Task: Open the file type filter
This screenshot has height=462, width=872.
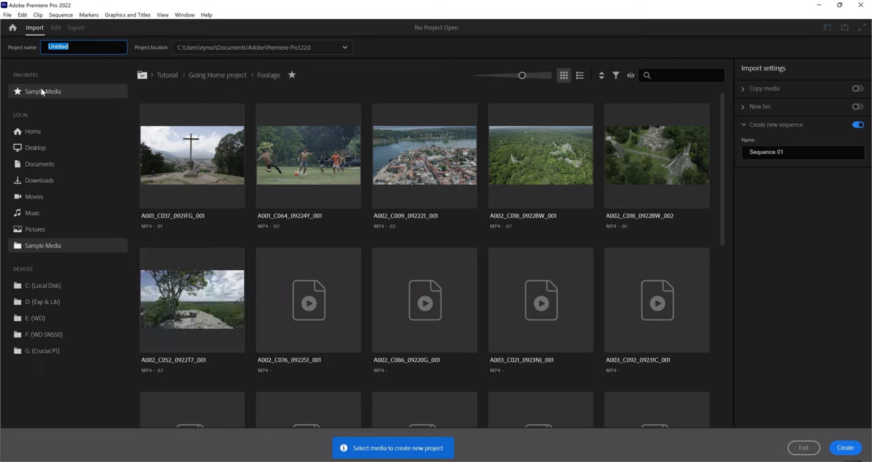Action: coord(616,76)
